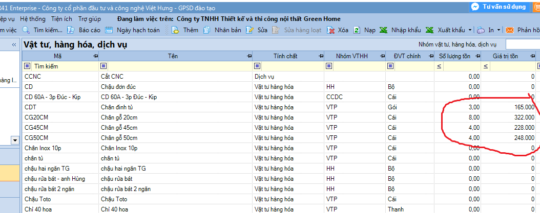Click the Ngày hạch toán calendar icon

109,30
